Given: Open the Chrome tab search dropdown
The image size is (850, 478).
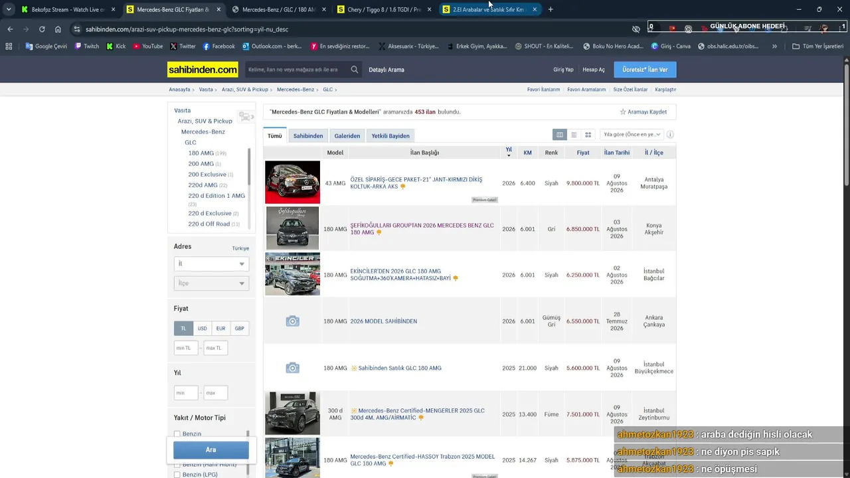Looking at the screenshot, I should click(x=9, y=9).
